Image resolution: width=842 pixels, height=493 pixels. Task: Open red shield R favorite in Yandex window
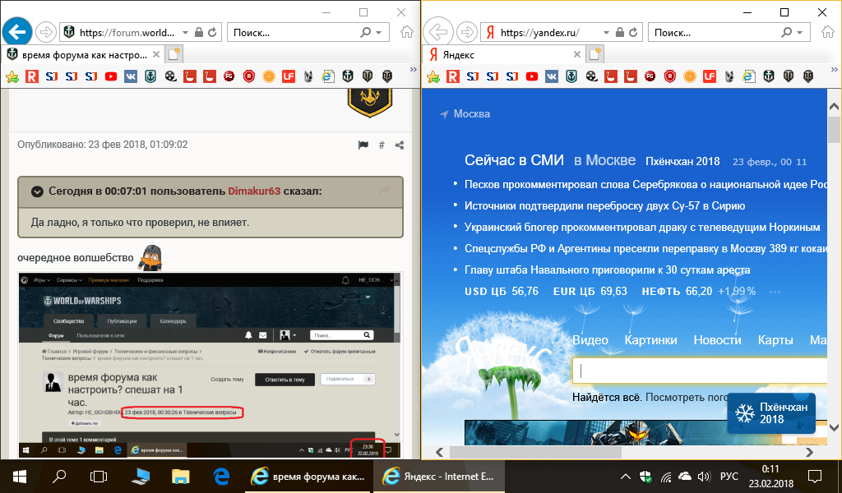click(x=670, y=76)
